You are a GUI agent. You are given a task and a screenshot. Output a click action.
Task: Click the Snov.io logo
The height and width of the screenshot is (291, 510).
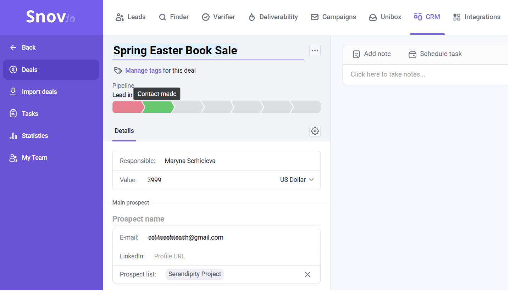point(51,17)
